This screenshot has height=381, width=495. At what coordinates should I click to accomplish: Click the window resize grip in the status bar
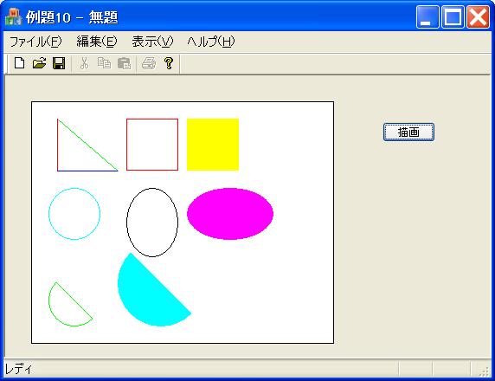(x=485, y=371)
